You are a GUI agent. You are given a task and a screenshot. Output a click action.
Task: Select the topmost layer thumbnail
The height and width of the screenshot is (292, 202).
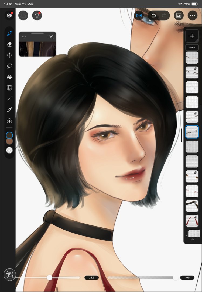point(192,58)
